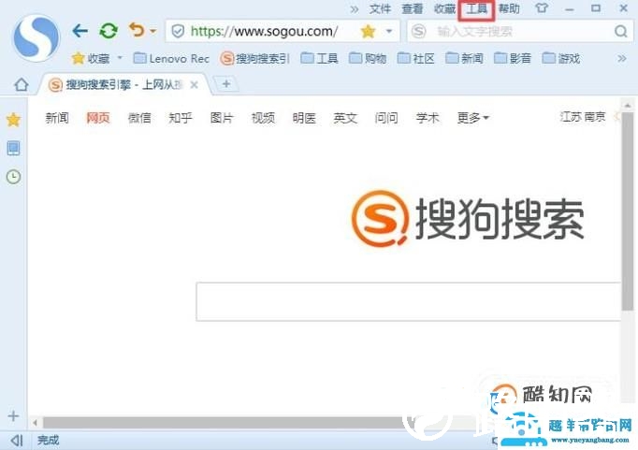Go back with the blue arrow
Screen dimensions: 638x450
(80, 31)
